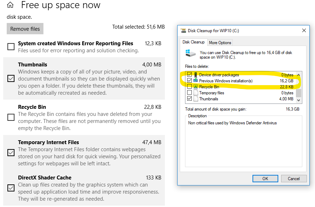Uncheck Device driver packages in Disk Cleanup
Viewport: 315px width, 207px height.
(189, 75)
